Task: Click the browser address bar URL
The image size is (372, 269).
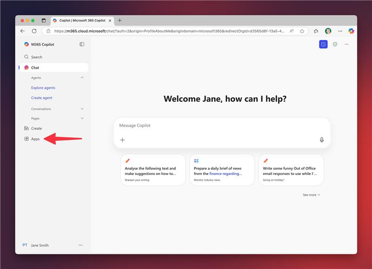Action: [x=169, y=31]
